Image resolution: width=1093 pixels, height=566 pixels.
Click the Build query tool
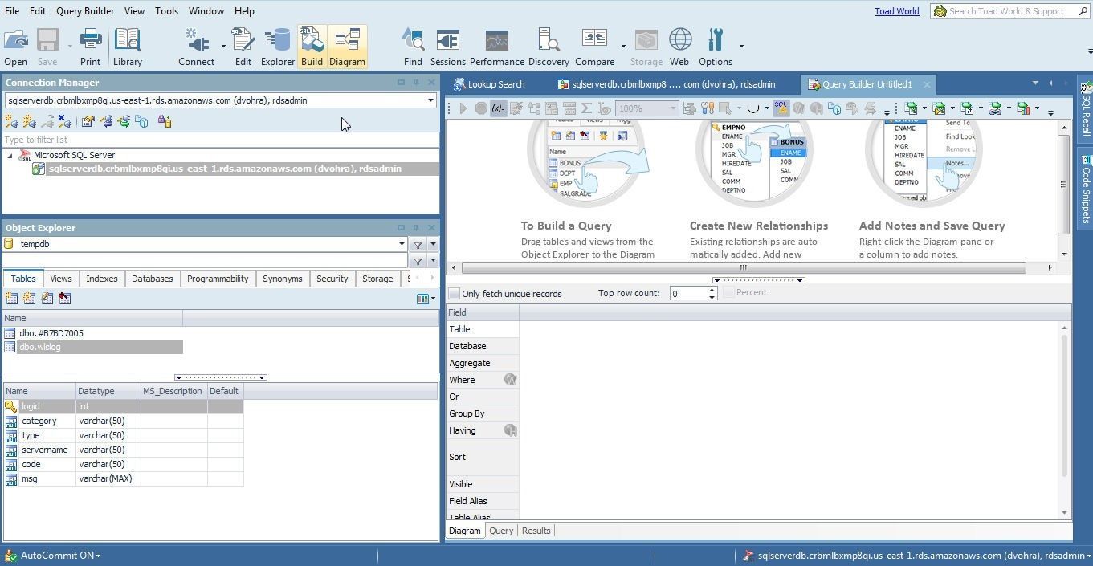pos(312,47)
